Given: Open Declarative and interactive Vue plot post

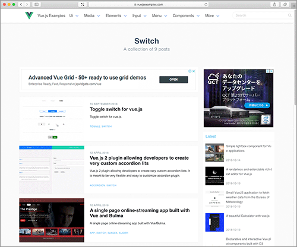Looking at the screenshot, I should (248, 241).
